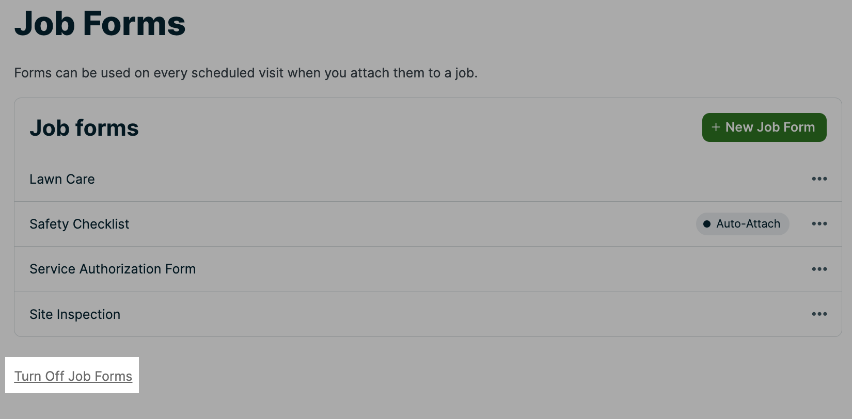This screenshot has height=419, width=852.
Task: Expand the Service Authorization Form row
Action: 113,269
